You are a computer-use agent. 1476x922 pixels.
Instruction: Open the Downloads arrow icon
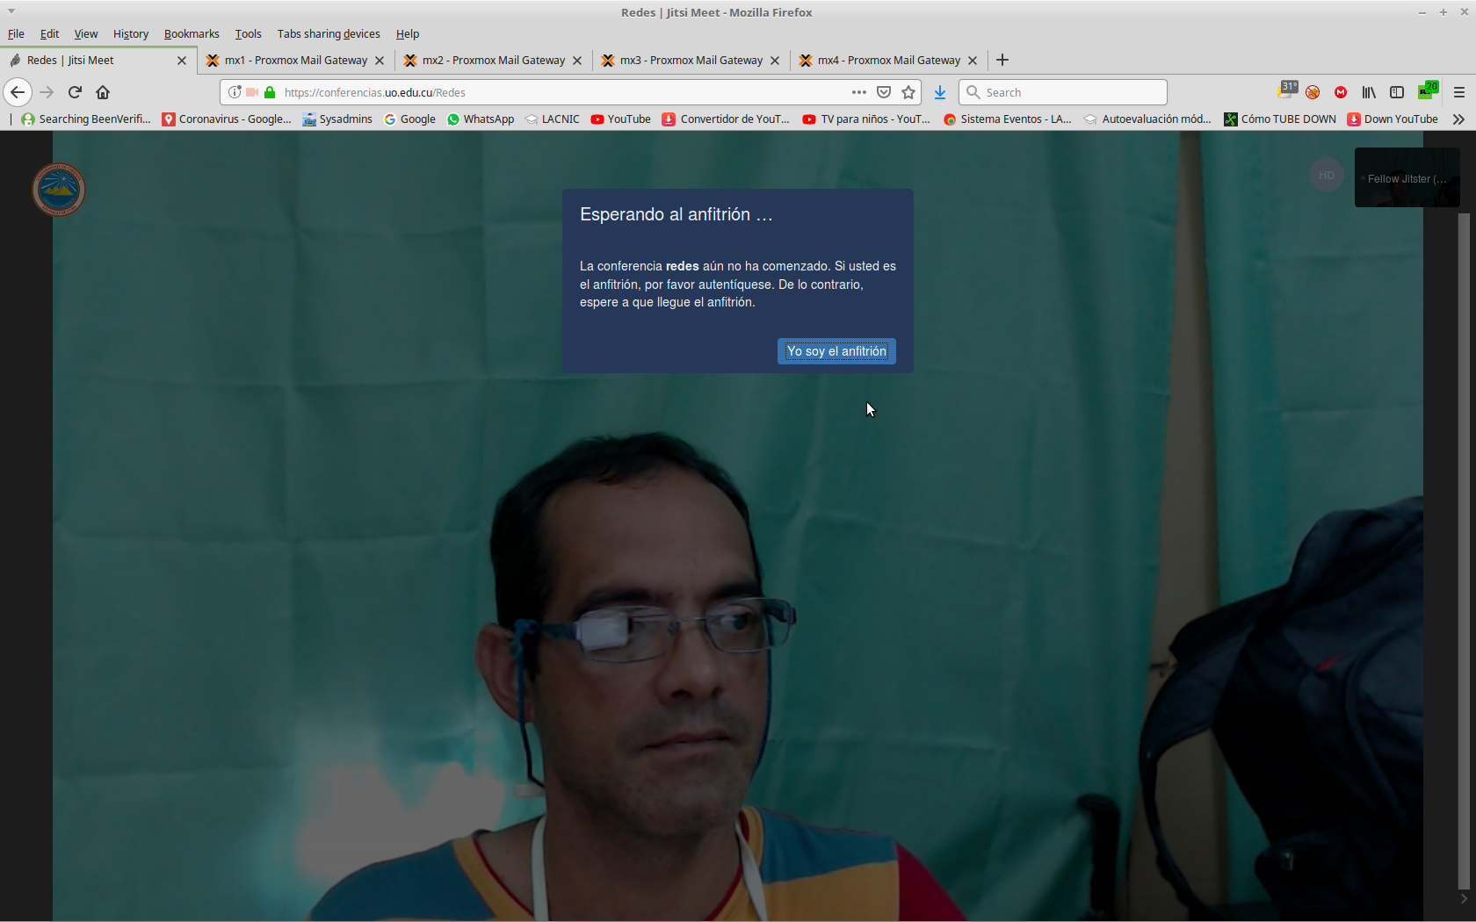coord(940,92)
